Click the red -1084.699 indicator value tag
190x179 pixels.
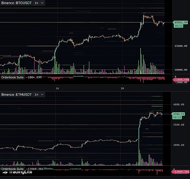tap(181, 80)
